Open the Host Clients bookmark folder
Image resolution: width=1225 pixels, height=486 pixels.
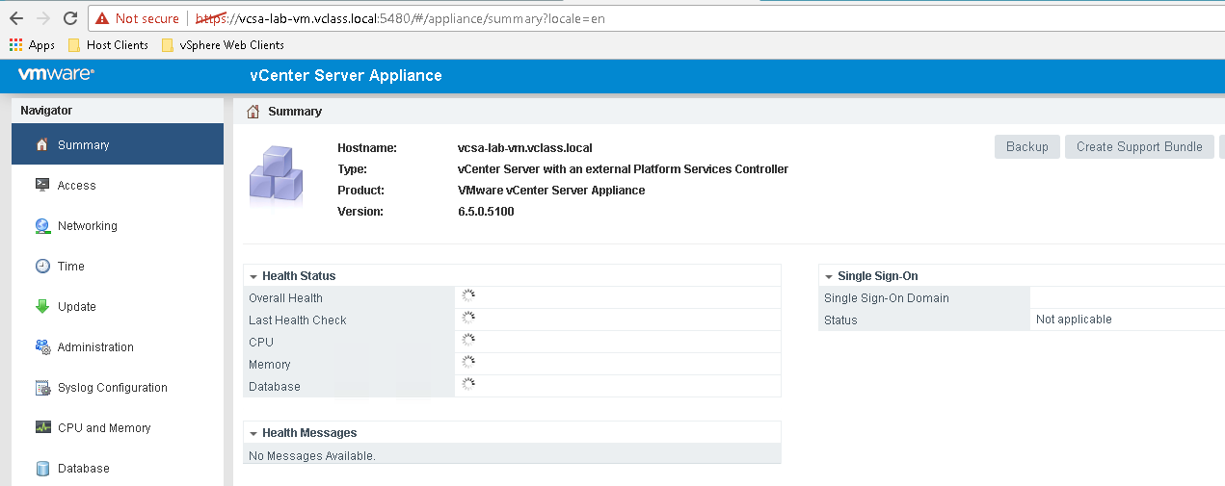108,44
